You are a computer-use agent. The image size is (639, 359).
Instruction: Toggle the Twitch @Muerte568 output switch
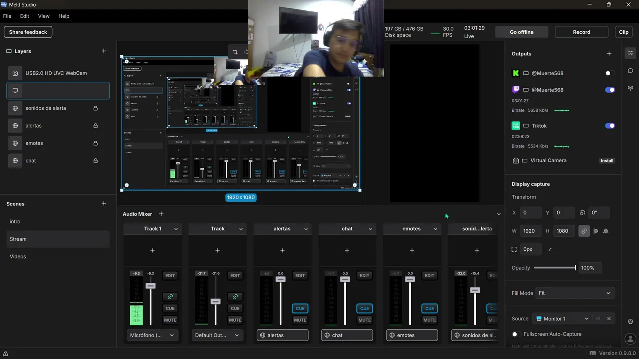[x=610, y=90]
